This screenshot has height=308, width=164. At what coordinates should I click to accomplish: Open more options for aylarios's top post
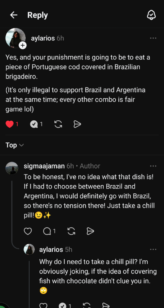[153, 38]
